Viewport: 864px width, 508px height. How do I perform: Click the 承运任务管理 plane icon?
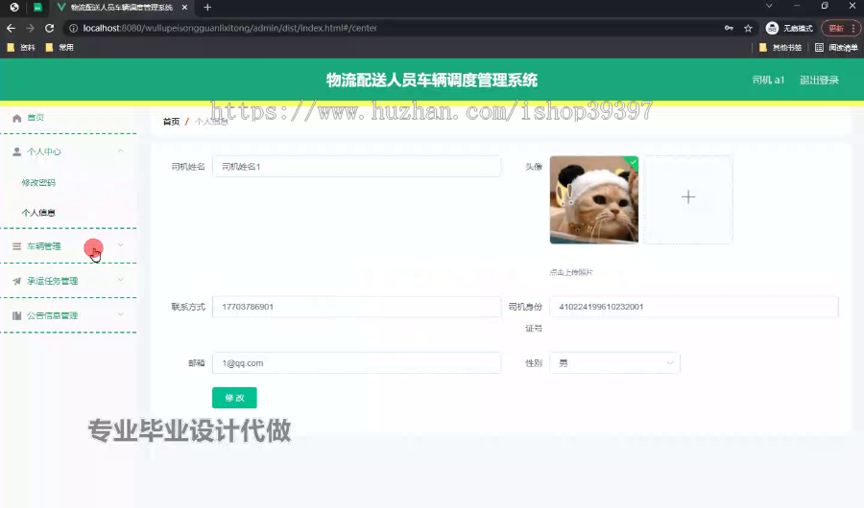coord(16,281)
